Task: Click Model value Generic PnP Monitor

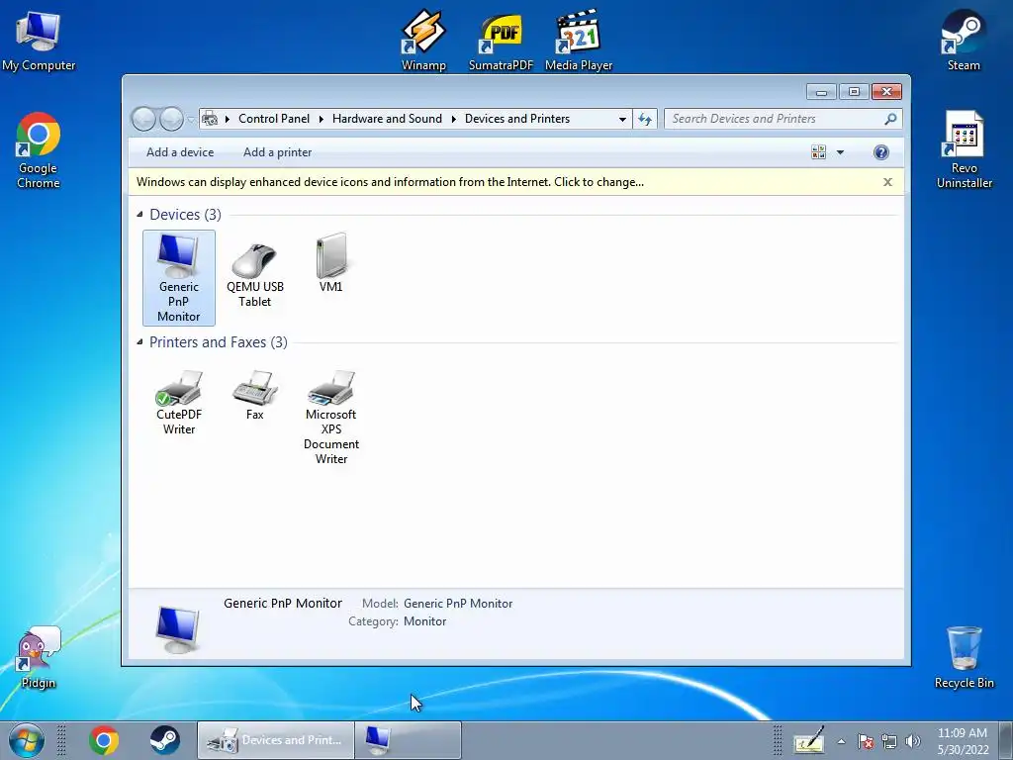Action: pos(457,604)
